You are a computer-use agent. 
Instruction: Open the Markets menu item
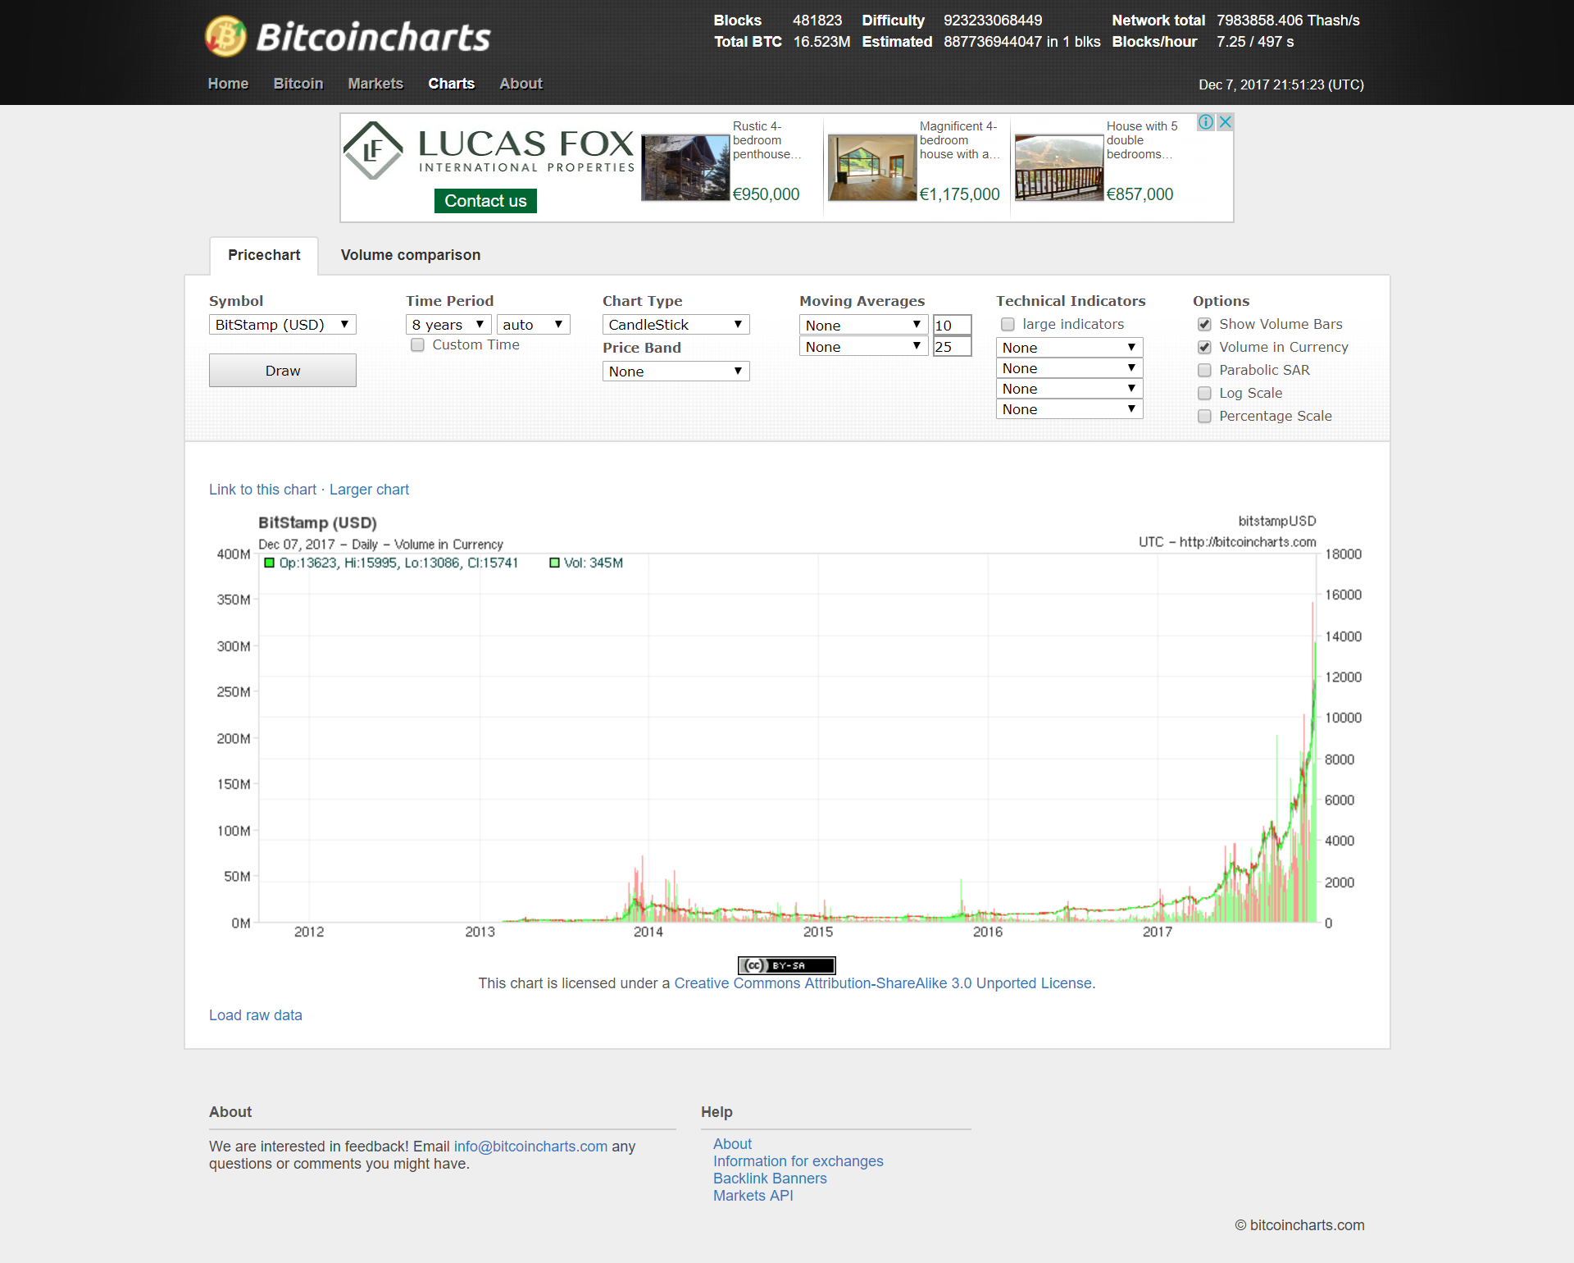pyautogui.click(x=375, y=84)
